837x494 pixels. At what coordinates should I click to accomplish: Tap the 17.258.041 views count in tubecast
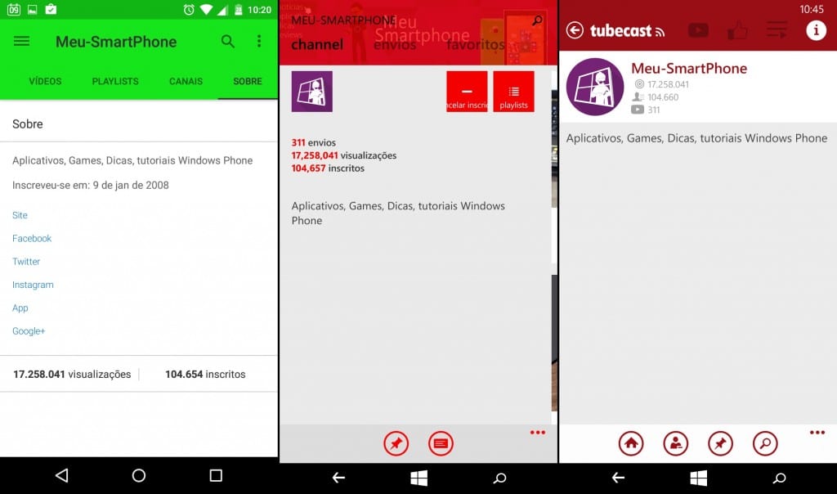click(x=668, y=84)
